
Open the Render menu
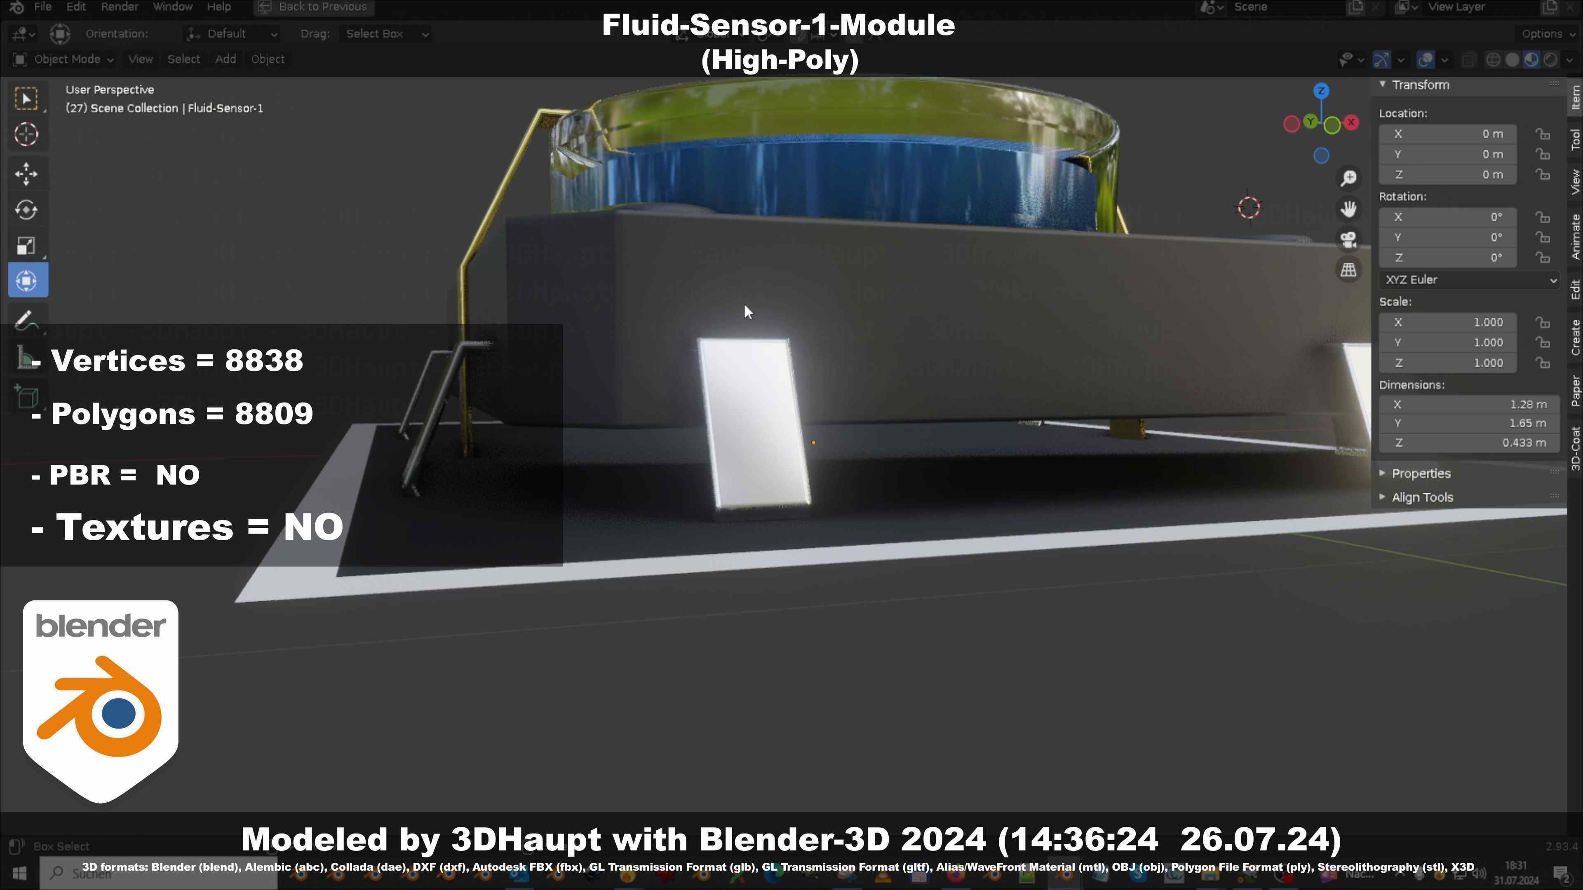click(x=119, y=7)
